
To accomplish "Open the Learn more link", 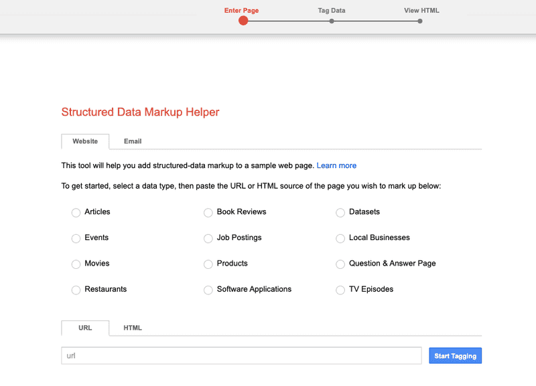I will pyautogui.click(x=336, y=165).
